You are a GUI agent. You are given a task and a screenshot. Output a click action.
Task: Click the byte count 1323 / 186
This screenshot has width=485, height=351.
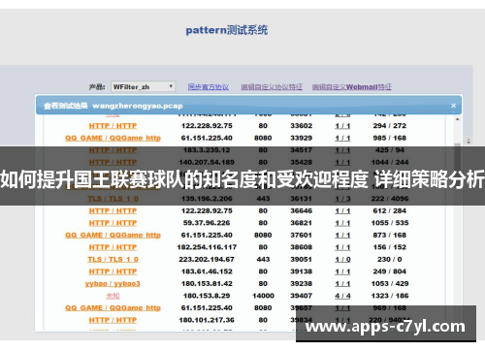pyautogui.click(x=390, y=296)
